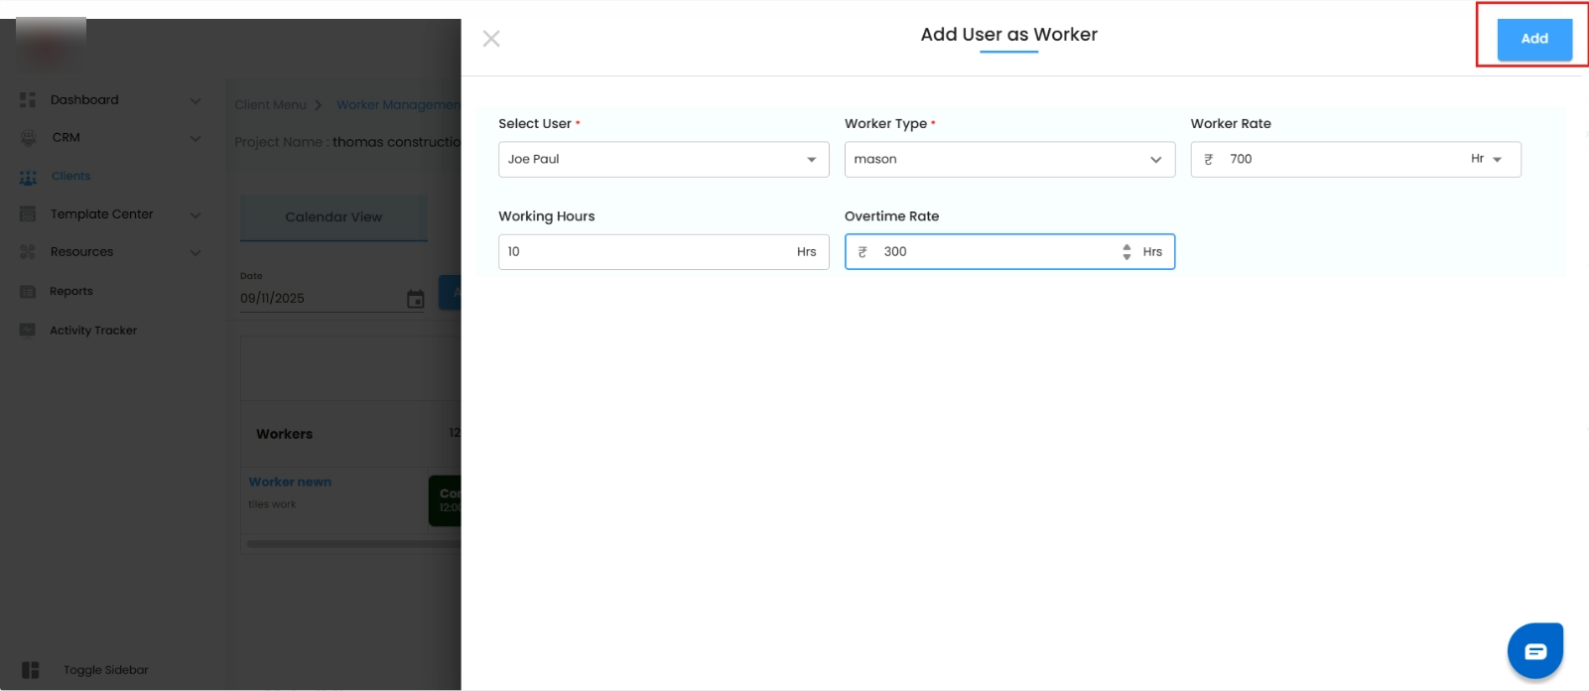The height and width of the screenshot is (691, 1589).
Task: Click the Working Hours input field
Action: point(663,251)
